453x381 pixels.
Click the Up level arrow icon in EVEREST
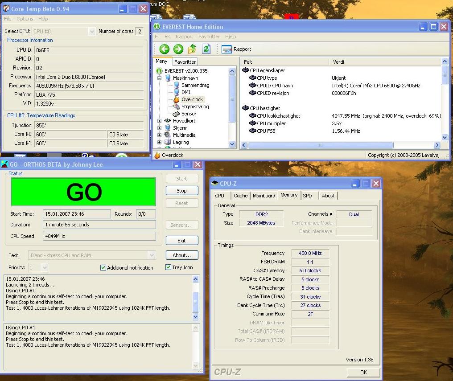click(192, 49)
